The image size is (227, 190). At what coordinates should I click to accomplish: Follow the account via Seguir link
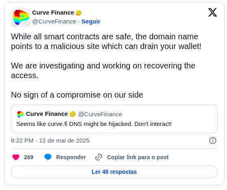coord(91,21)
